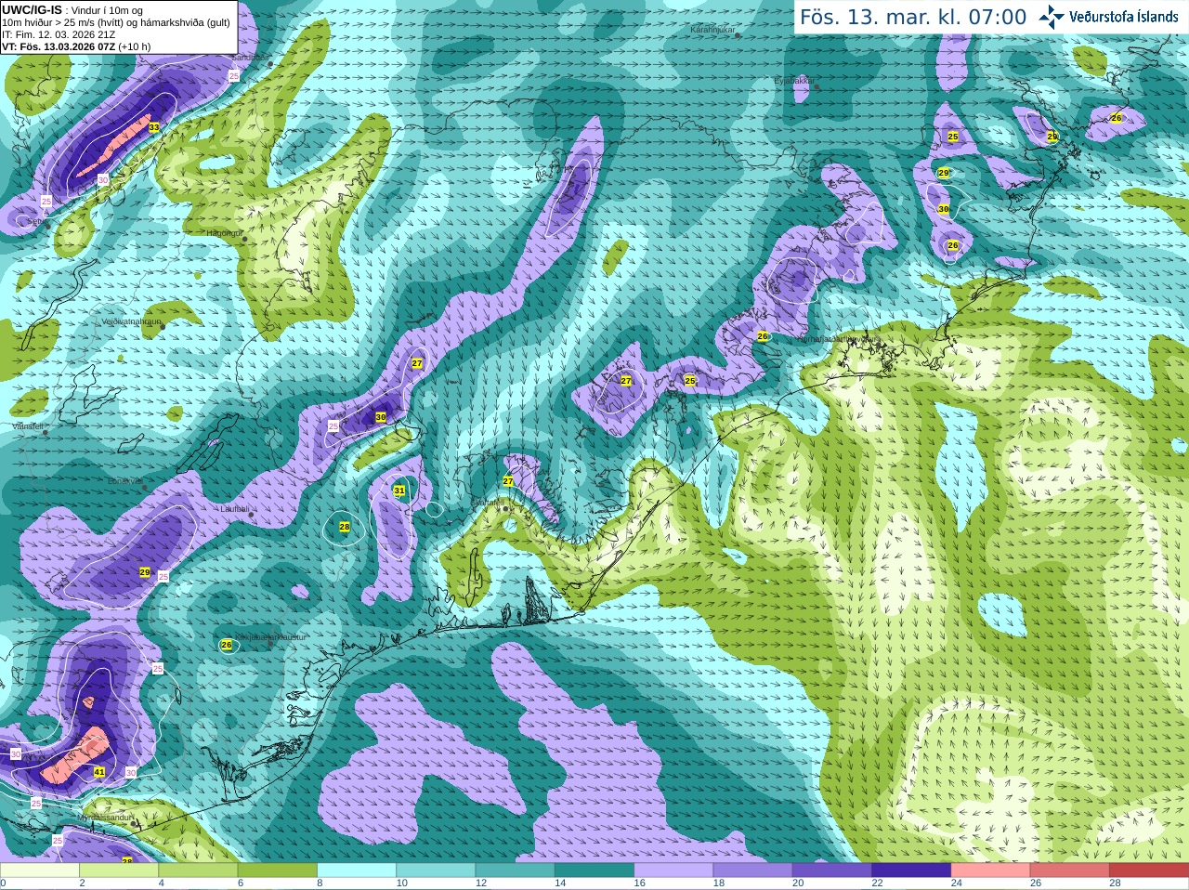
Task: Click the yellow 31 gust marker
Action: (399, 491)
